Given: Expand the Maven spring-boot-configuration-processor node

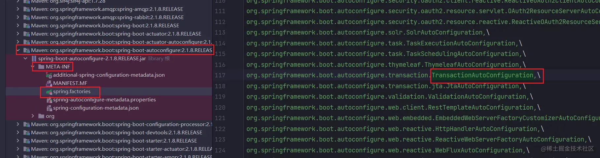Looking at the screenshot, I should click(18, 124).
